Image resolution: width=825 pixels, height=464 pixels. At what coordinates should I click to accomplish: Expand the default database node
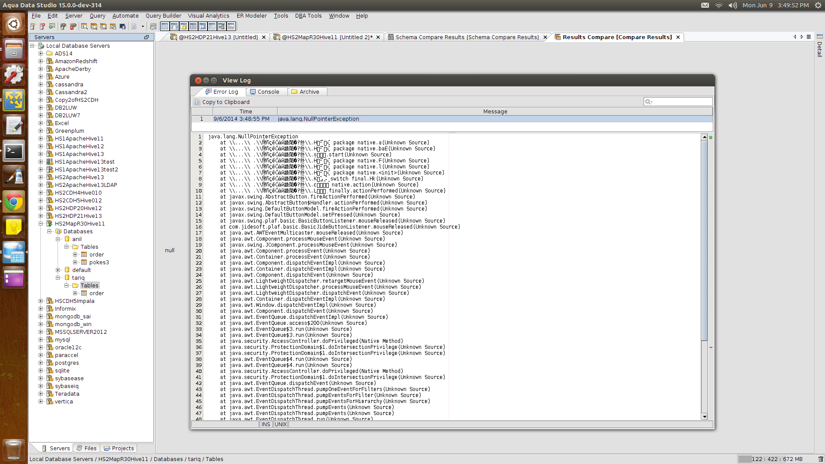(58, 270)
